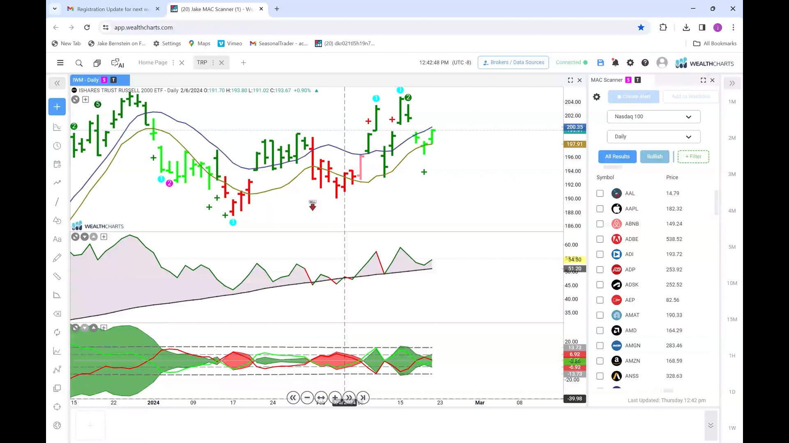Check the AMAT row checkbox
This screenshot has height=443, width=789.
(x=600, y=315)
